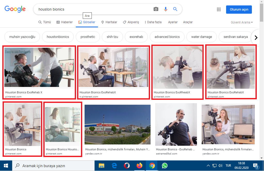Open the network status tray icon
Image resolution: width=264 pixels, height=171 pixels.
(x=214, y=166)
